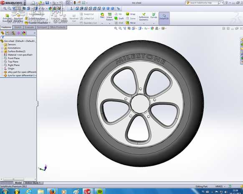243x194 pixels.
Task: Open the Curves tools
Action: point(154,15)
